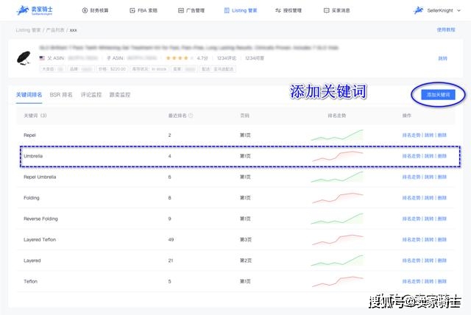This screenshot has height=315, width=471.
Task: Open the Listing 管家 menu
Action: tap(241, 10)
